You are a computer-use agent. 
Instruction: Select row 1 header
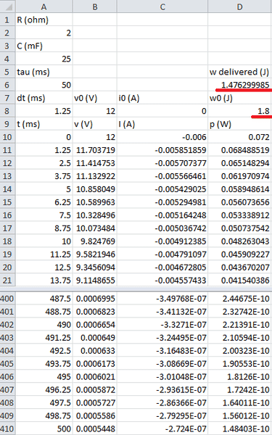7,20
